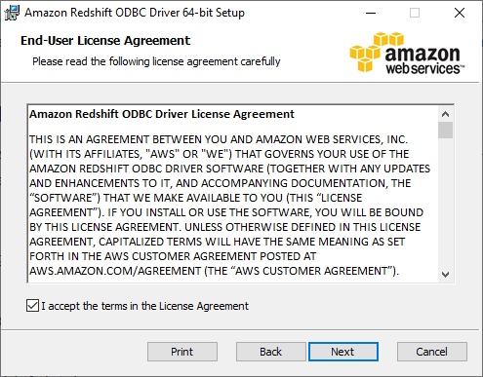Click the disabled maximize button
This screenshot has height=377, width=483.
(x=415, y=13)
